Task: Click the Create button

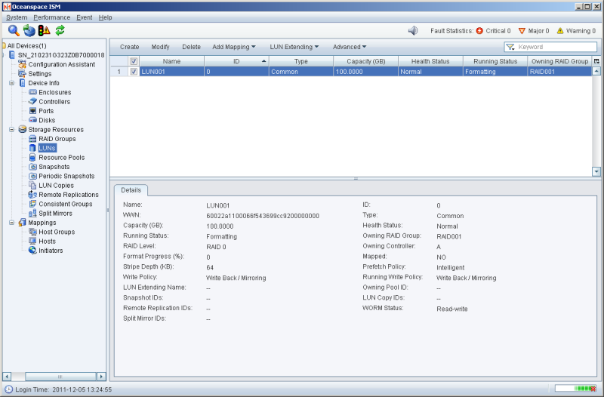Action: pos(129,47)
